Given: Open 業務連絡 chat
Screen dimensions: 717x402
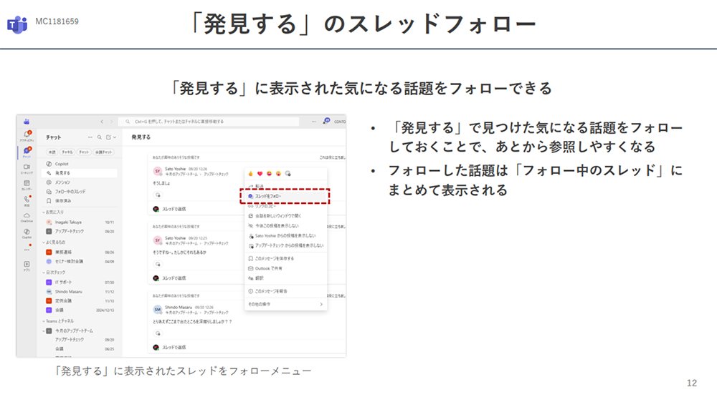Looking at the screenshot, I should 80,252.
